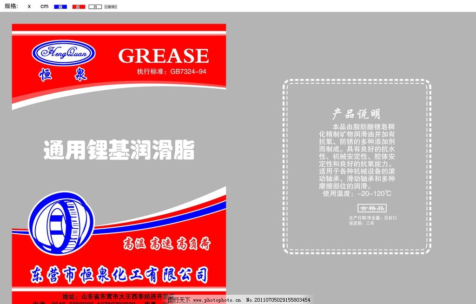
Task: Click the GREASE heading text
Action: [163, 56]
